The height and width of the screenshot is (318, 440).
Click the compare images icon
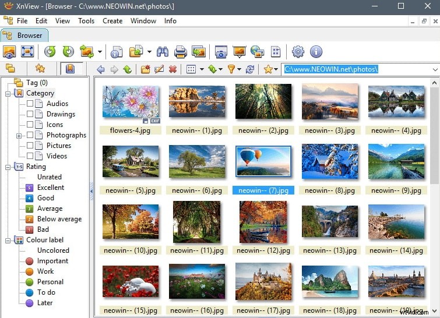click(x=199, y=52)
